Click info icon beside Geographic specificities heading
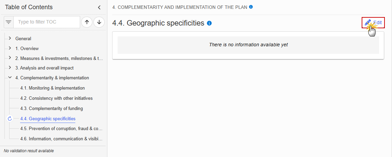 pyautogui.click(x=210, y=23)
